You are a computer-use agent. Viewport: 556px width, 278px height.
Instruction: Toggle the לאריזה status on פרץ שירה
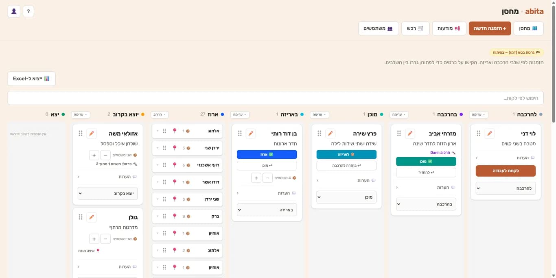tap(346, 155)
